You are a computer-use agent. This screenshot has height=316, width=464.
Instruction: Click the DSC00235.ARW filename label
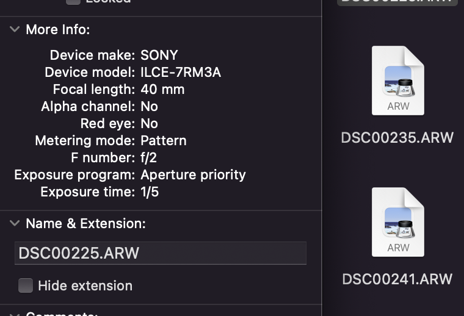pyautogui.click(x=397, y=137)
